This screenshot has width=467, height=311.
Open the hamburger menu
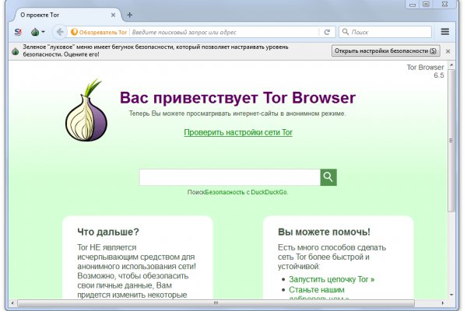coord(445,32)
